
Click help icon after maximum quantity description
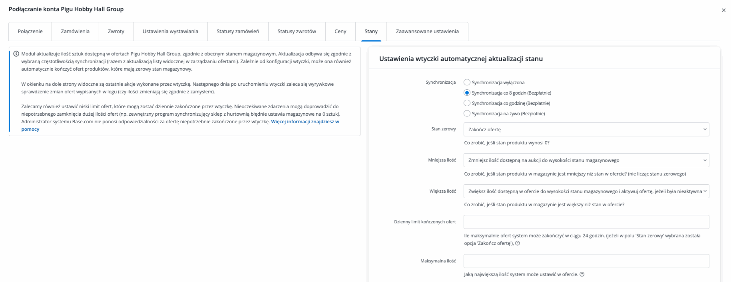pyautogui.click(x=582, y=274)
